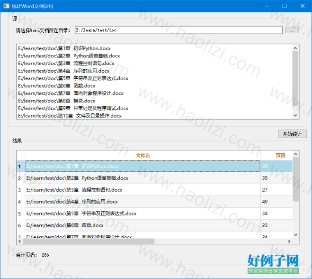The image size is (312, 279).
Task: Select row header 2 in results table
Action: 21,178
